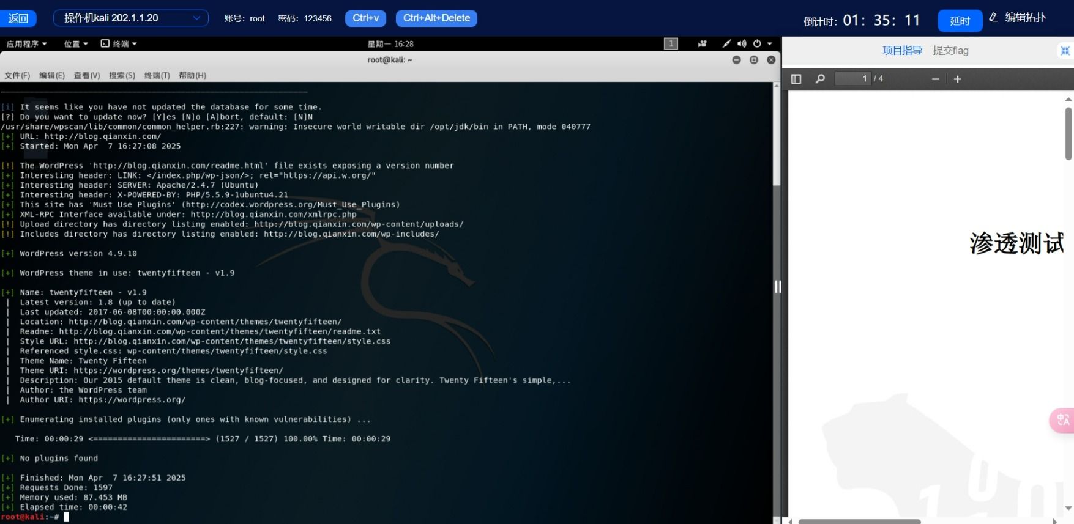
Task: Click the pencil icon beside 编辑拓扑
Action: pyautogui.click(x=993, y=18)
